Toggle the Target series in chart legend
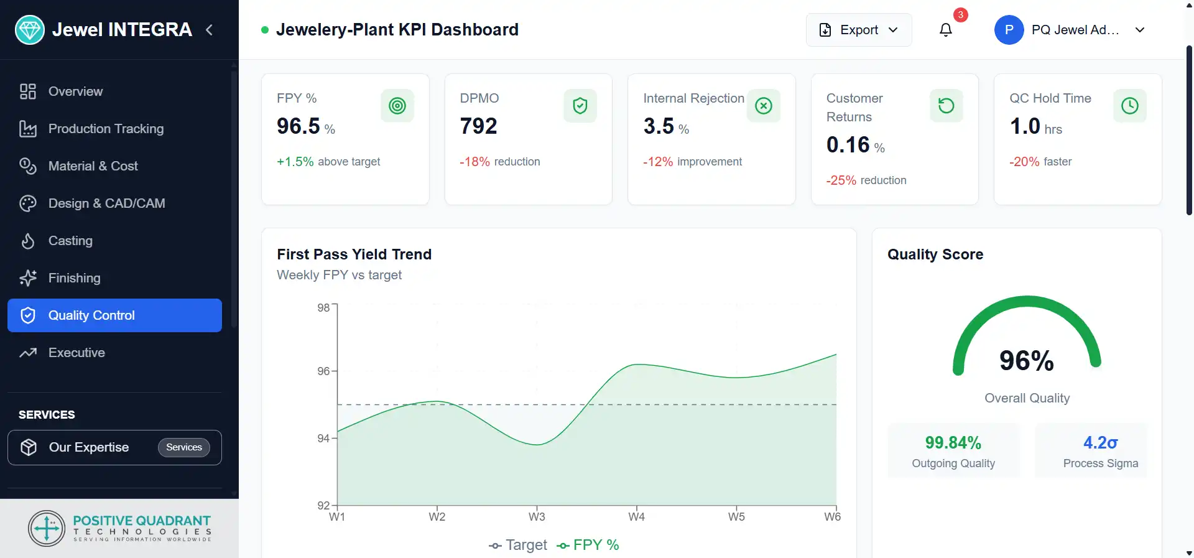 (518, 545)
